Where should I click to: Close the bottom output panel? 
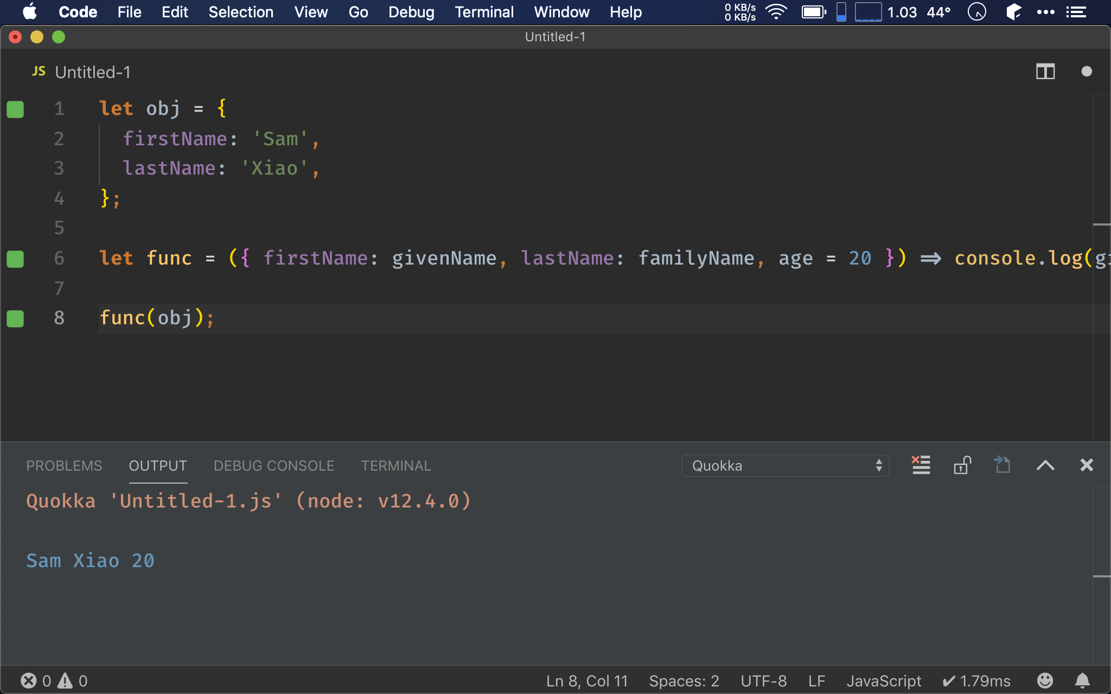coord(1086,465)
